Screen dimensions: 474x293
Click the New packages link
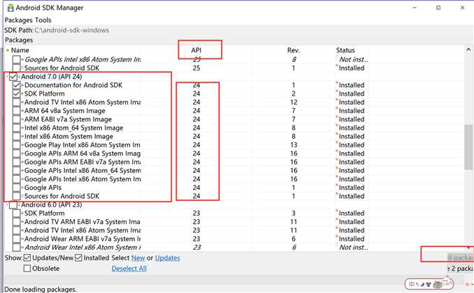138,258
